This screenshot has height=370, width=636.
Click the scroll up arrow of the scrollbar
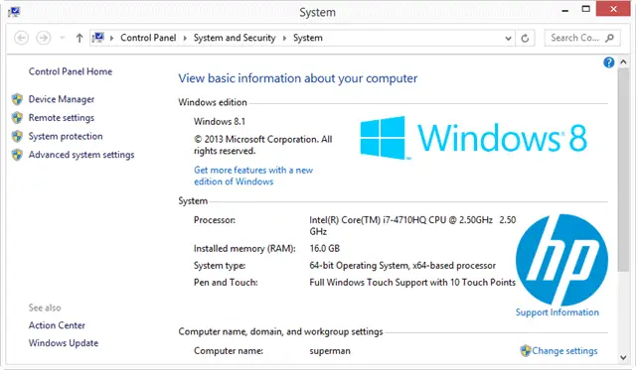point(623,62)
